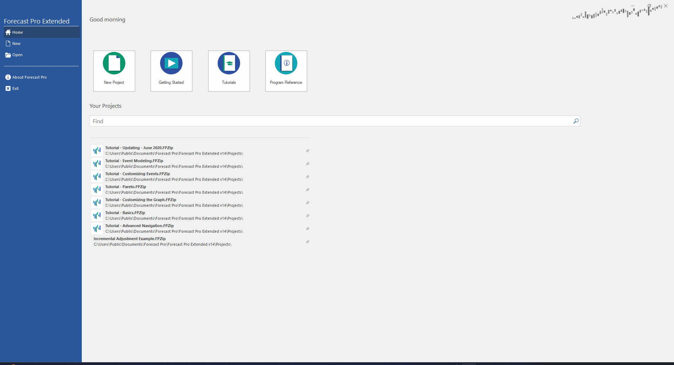Pin Tutorial - Pareto project

click(308, 190)
